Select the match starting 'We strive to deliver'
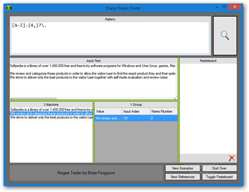Viewport: 249px width, 192px height. [51, 118]
